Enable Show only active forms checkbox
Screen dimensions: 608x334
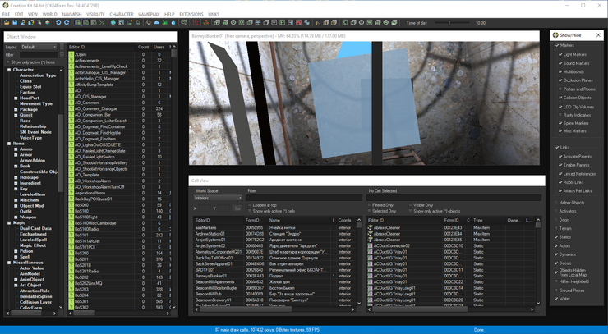9,62
